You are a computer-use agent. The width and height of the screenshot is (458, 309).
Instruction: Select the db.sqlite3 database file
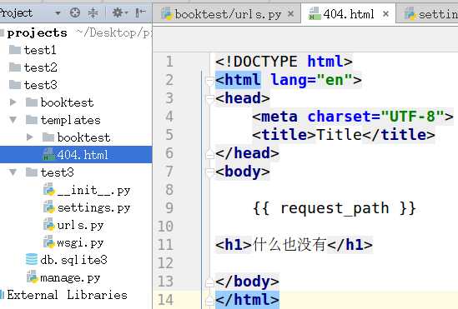pos(73,260)
